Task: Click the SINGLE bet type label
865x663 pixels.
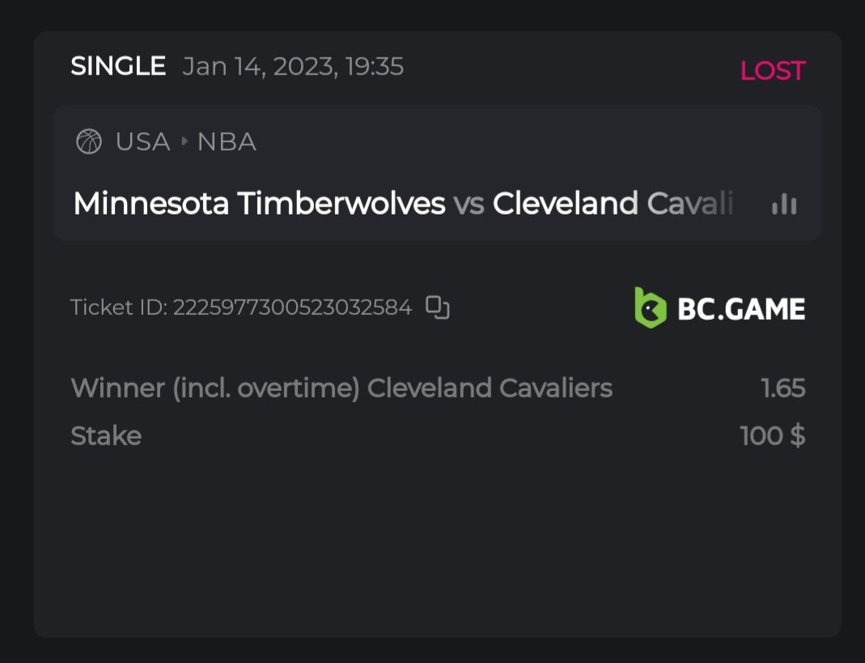Action: 118,66
